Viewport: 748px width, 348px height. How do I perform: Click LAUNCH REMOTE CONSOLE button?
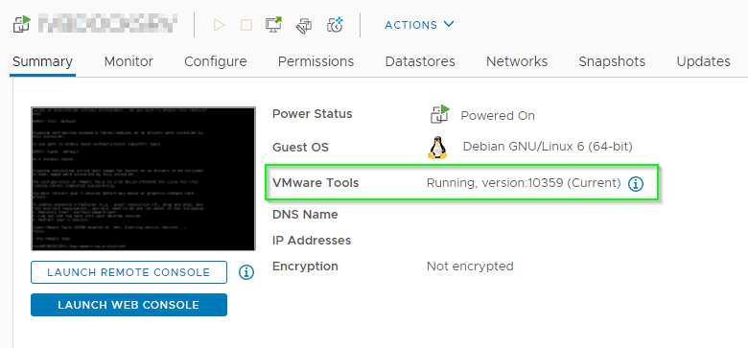[129, 272]
